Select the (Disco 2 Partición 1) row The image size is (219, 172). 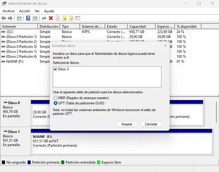pyautogui.click(x=25, y=51)
